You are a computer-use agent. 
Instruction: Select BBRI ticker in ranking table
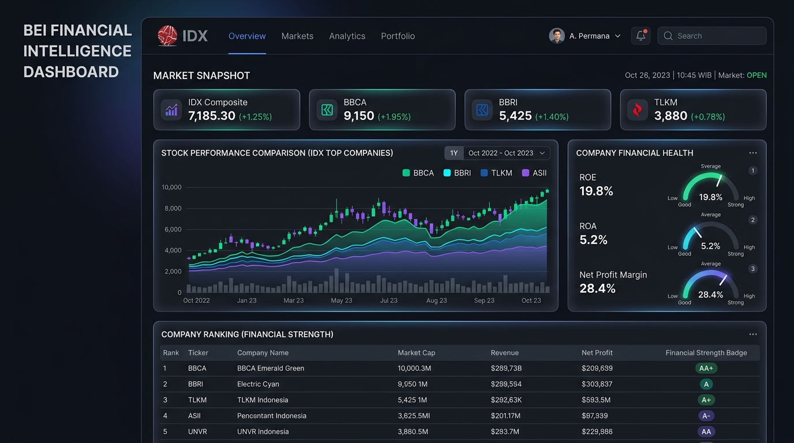coord(196,384)
